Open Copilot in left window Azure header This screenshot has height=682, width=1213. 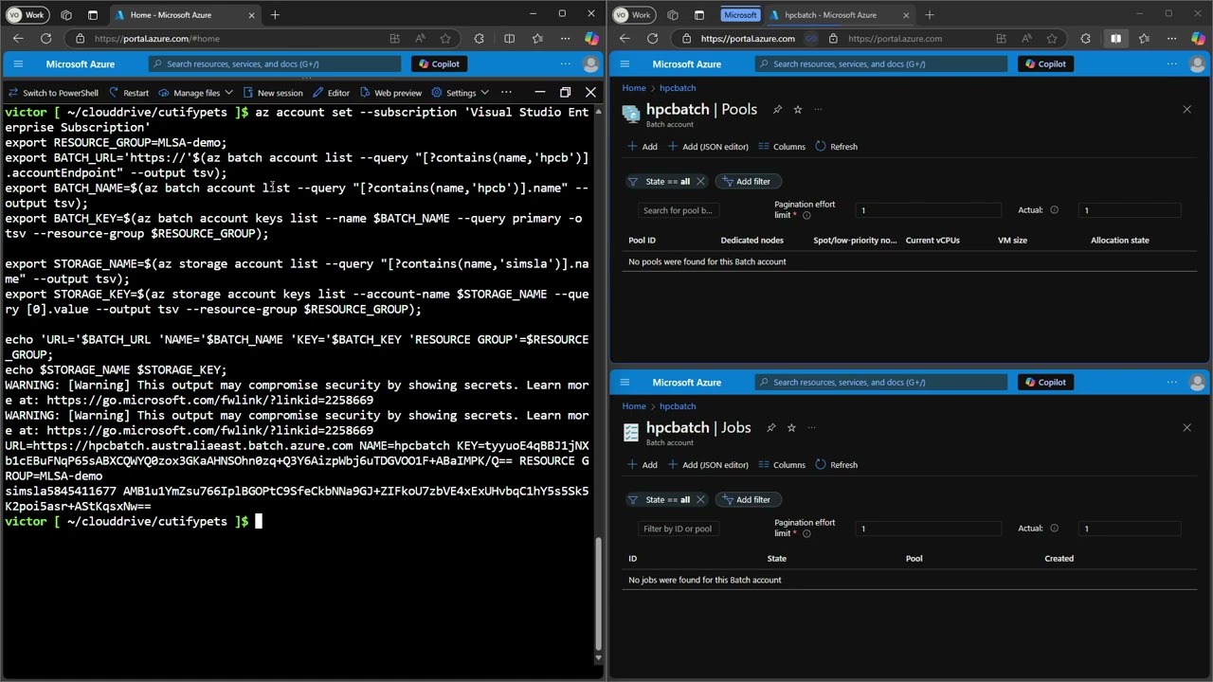point(439,63)
